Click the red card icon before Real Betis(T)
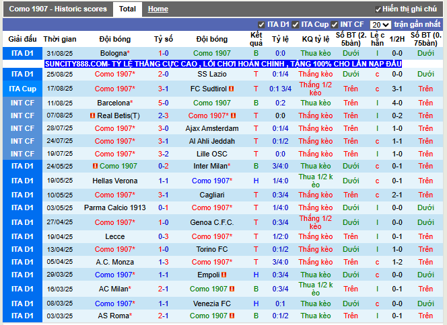 pos(92,115)
